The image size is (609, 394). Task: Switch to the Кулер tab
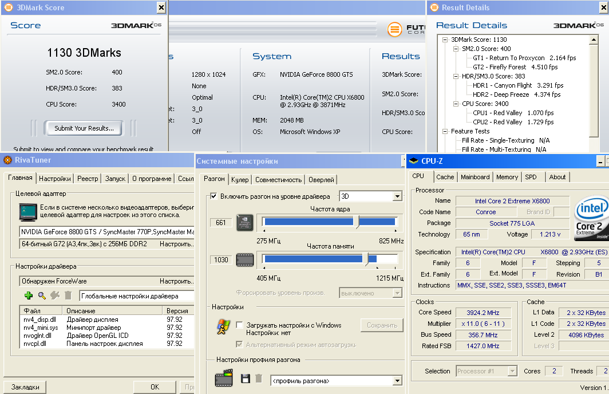tap(240, 180)
